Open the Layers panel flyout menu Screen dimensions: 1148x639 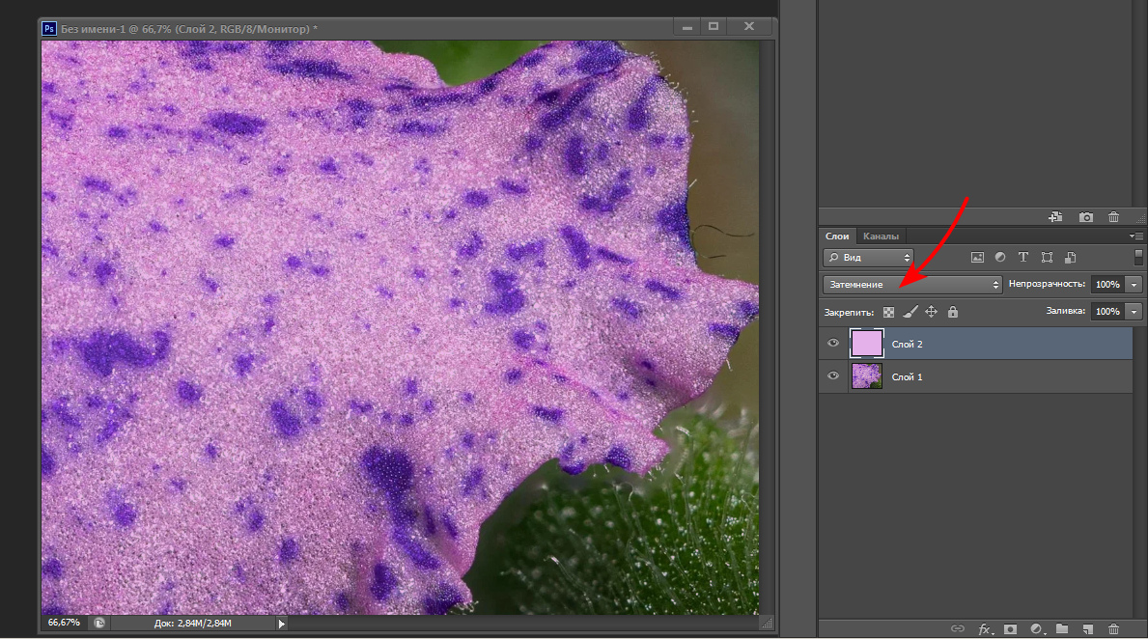pos(1136,236)
